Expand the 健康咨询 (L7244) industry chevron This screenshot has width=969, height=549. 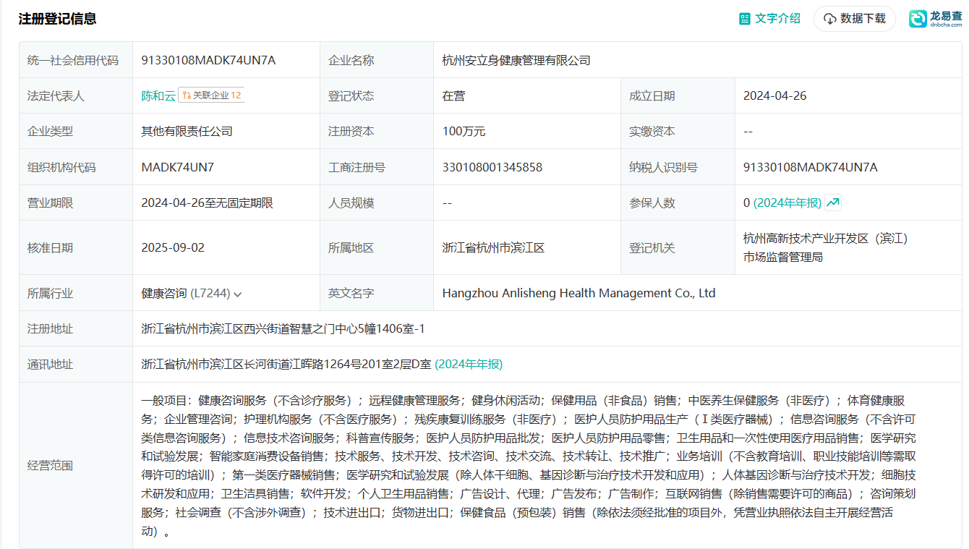(238, 294)
